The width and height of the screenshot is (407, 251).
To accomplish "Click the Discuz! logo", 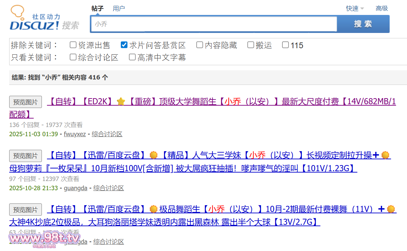I will [x=36, y=19].
